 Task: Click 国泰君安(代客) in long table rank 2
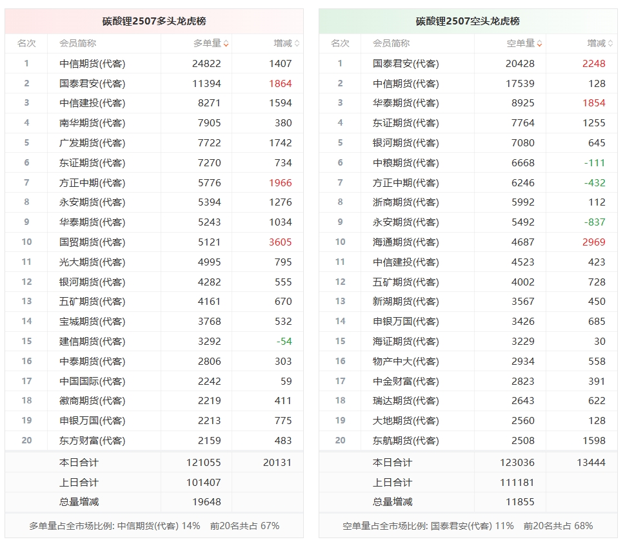(92, 84)
